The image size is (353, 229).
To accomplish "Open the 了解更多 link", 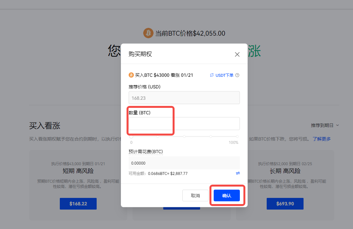I will point(321,139).
